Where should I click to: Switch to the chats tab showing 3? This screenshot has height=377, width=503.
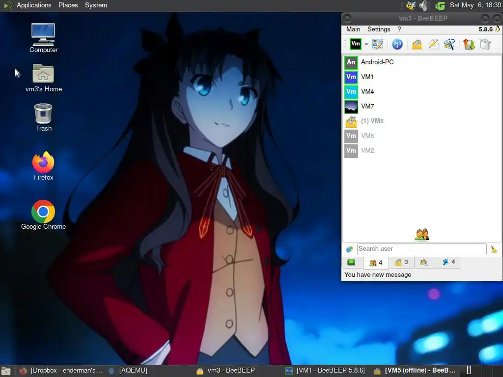401,263
